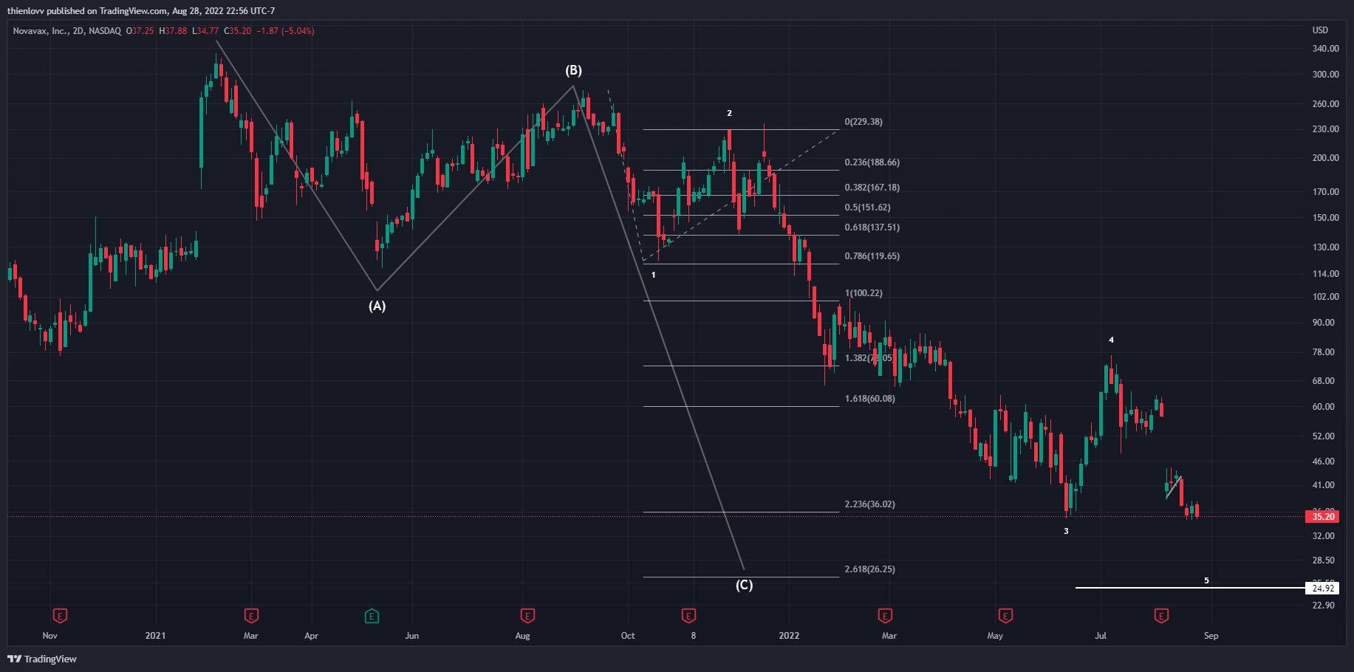1354x672 pixels.
Task: Click the highlighted 35.20 current price tag
Action: [x=1322, y=517]
